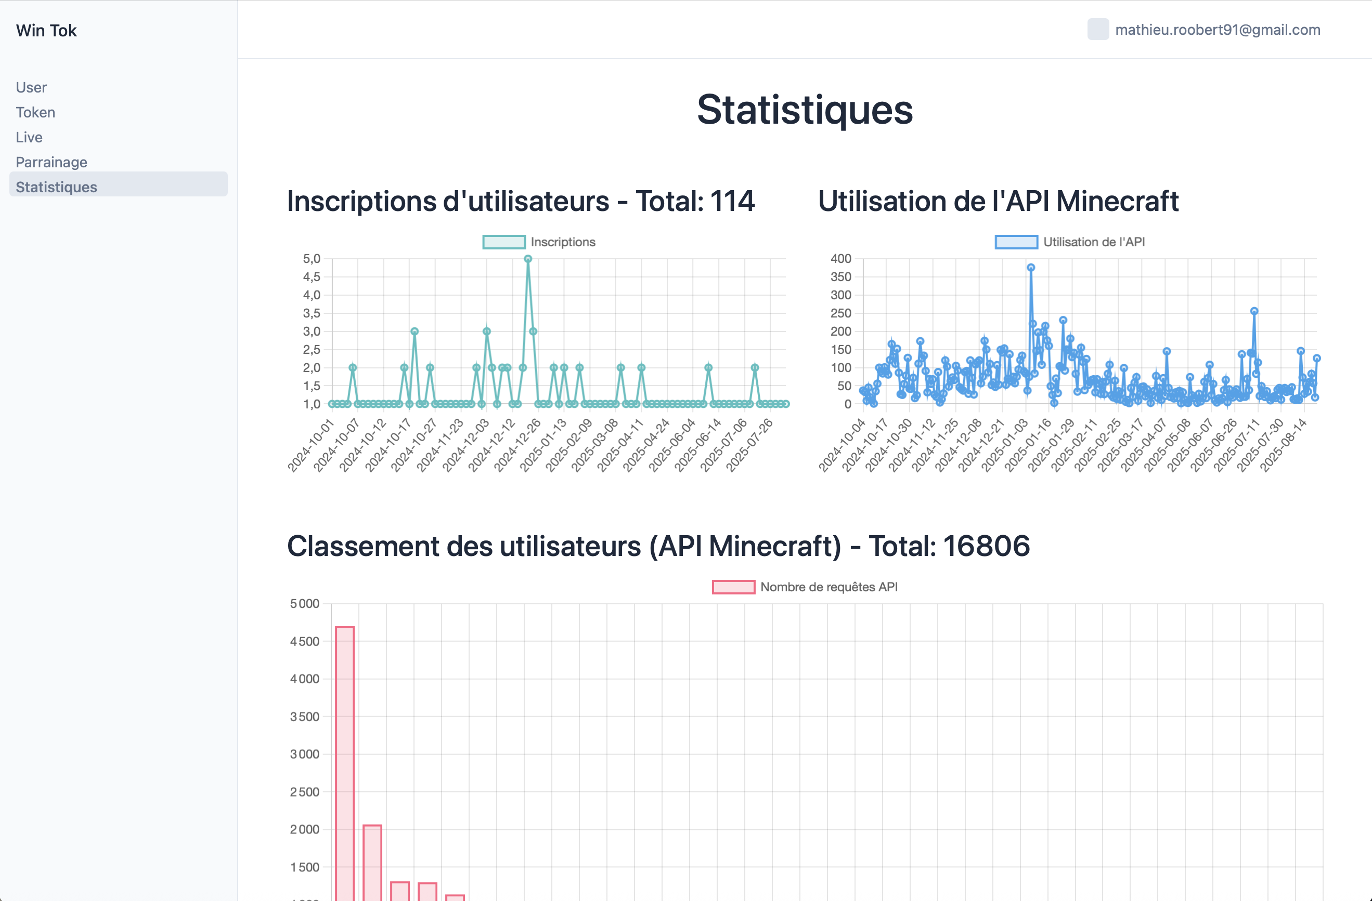This screenshot has height=901, width=1372.
Task: Click the Statistiques page heading
Action: click(804, 110)
